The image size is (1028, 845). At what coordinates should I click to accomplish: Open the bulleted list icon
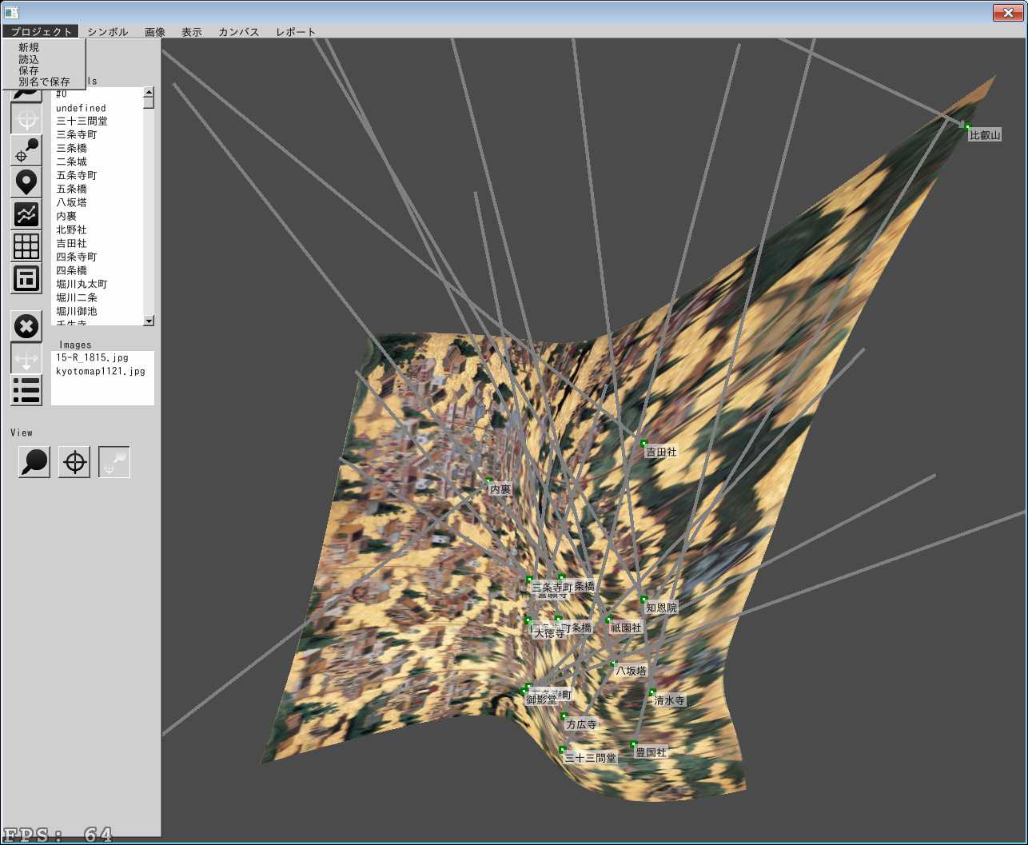pyautogui.click(x=26, y=390)
